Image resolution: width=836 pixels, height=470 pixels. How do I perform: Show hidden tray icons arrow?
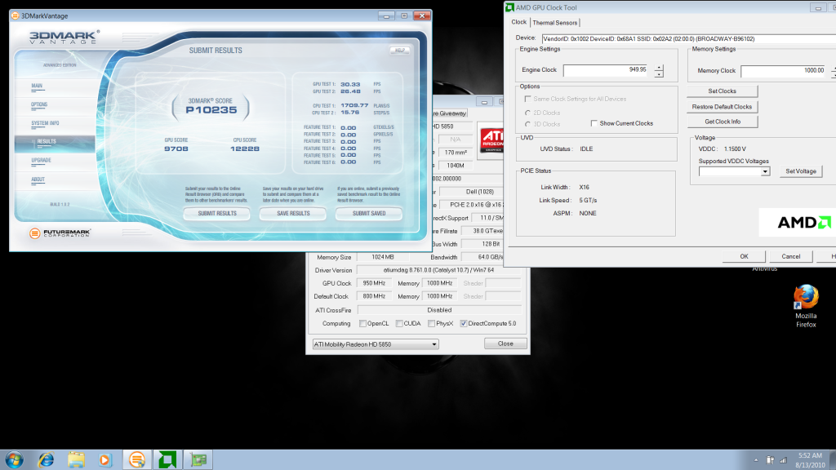[x=755, y=460]
